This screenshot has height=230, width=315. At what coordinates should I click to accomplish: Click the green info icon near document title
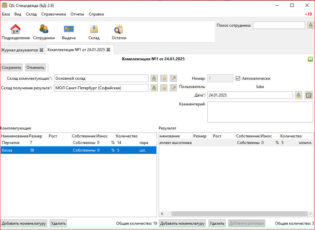click(x=310, y=59)
